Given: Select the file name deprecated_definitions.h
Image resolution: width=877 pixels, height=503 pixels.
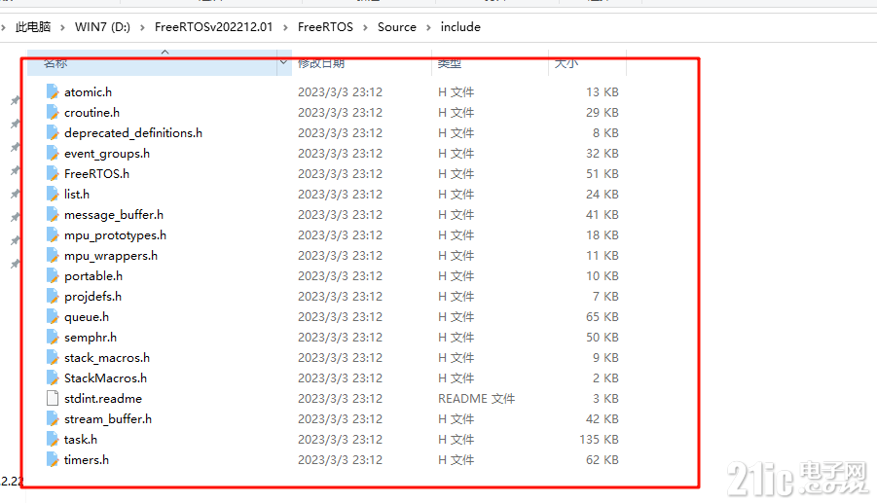Looking at the screenshot, I should coord(133,132).
